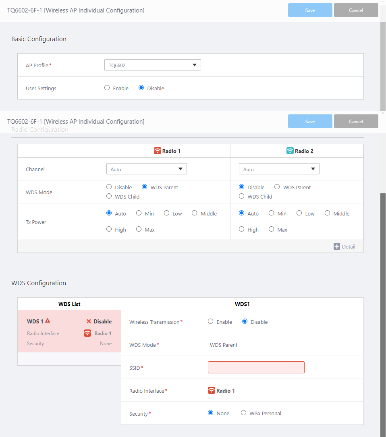Click the Radio 2 teal wifi icon in column header
Image resolution: width=386 pixels, height=437 pixels.
click(290, 151)
